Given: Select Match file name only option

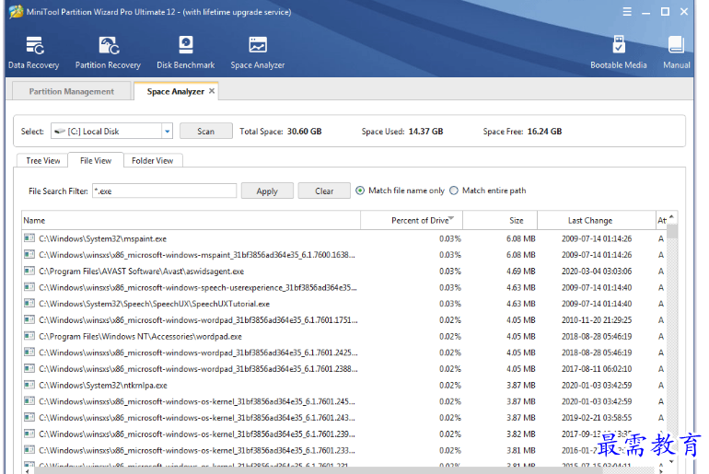Looking at the screenshot, I should tap(360, 191).
